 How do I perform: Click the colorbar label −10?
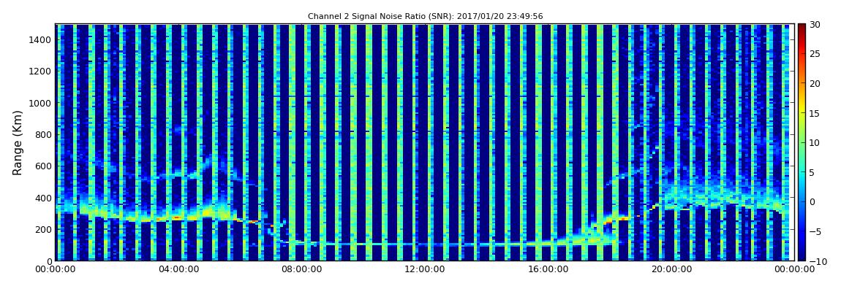(817, 261)
